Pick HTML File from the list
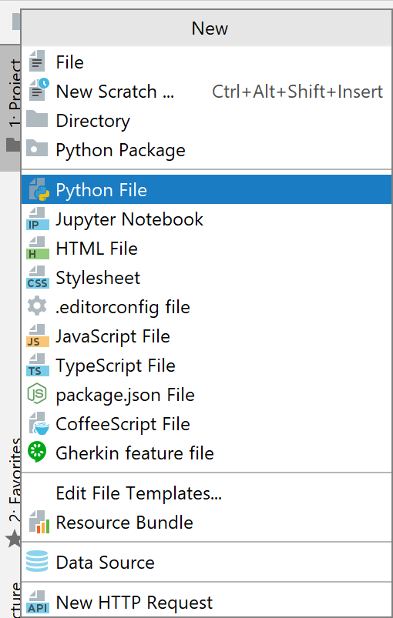The width and height of the screenshot is (393, 618). (x=207, y=249)
